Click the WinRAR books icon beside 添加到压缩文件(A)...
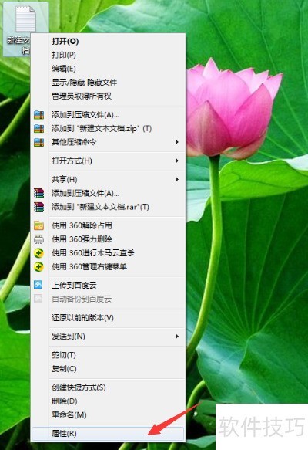 pos(39,194)
